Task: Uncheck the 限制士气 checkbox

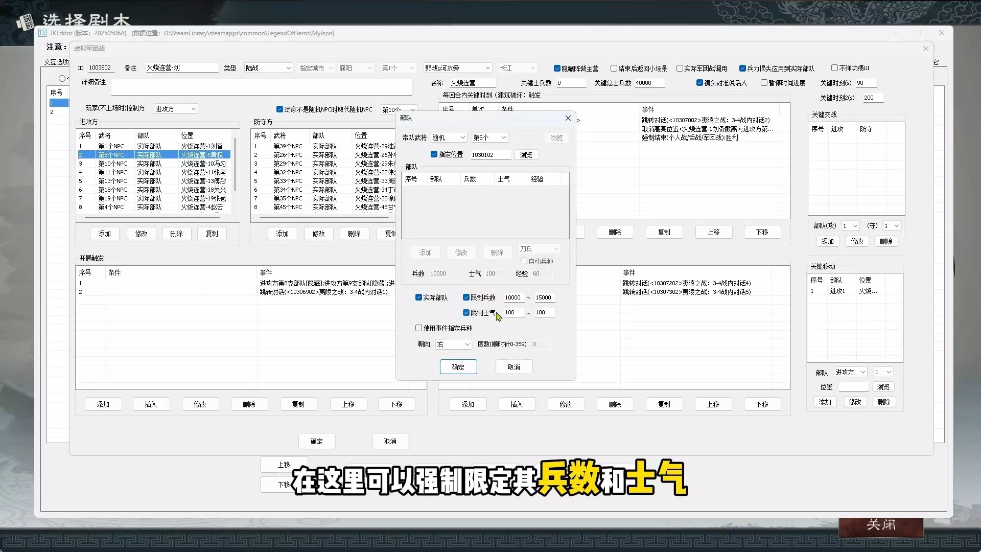Action: point(466,312)
